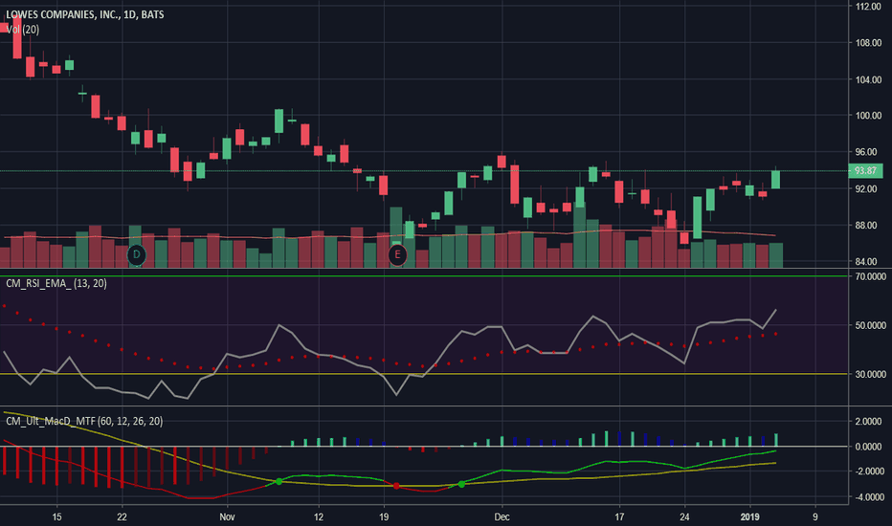This screenshot has width=892, height=526.
Task: Click the second green MACD crossover dot
Action: click(461, 484)
